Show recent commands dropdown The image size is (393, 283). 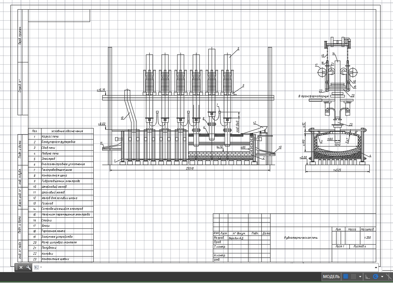pyautogui.click(x=41, y=267)
